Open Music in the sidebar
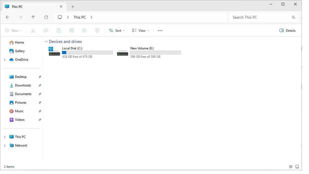The height and width of the screenshot is (174, 309). coord(19,111)
